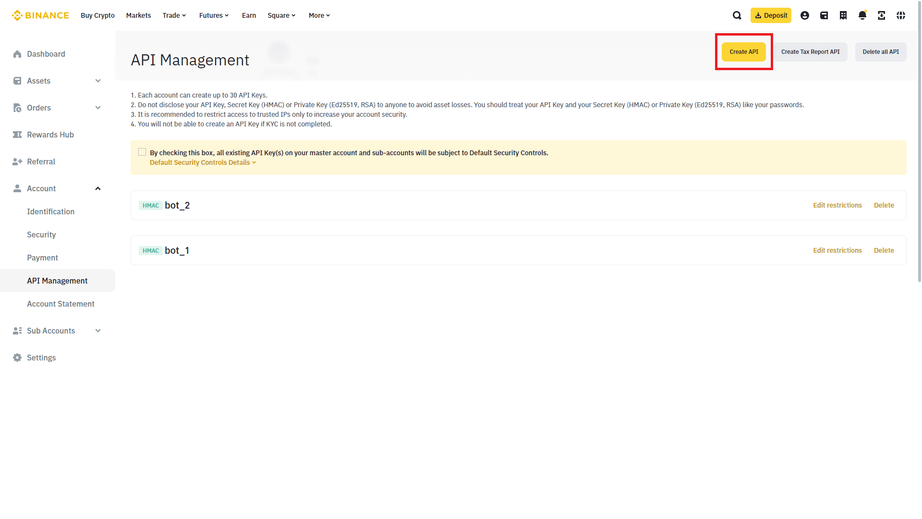Open the search magnifier icon
Viewport: 922px width, 519px height.
tap(737, 15)
